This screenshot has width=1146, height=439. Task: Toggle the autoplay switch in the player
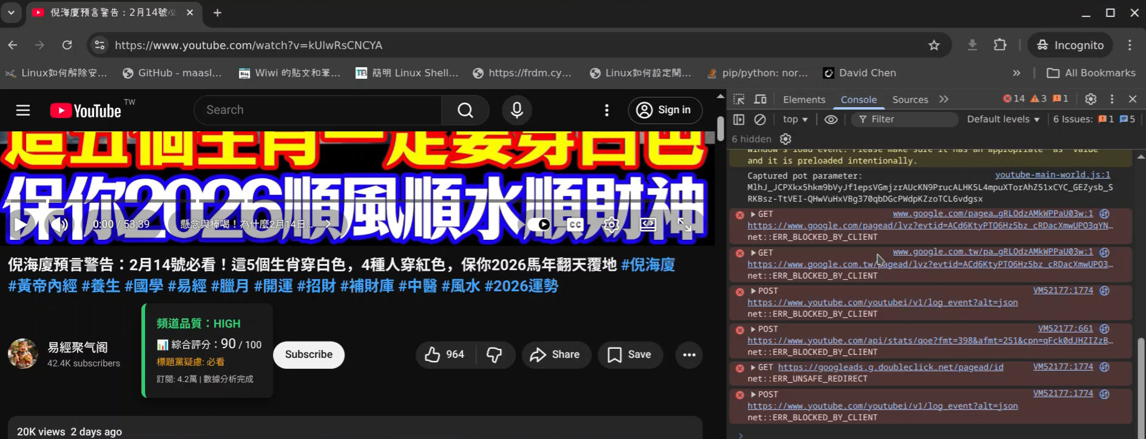(539, 225)
